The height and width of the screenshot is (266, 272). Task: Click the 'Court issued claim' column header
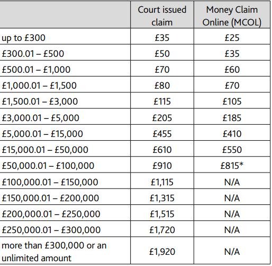(162, 16)
